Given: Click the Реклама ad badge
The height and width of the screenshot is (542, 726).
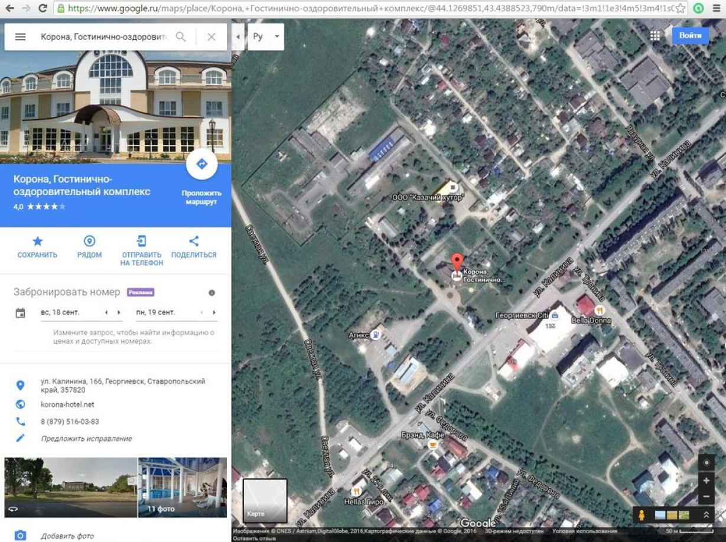Looking at the screenshot, I should [x=141, y=292].
